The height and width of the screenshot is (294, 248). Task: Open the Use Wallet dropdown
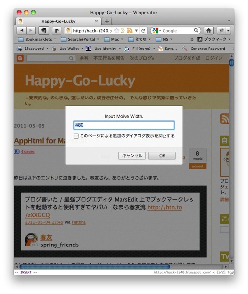pos(82,49)
